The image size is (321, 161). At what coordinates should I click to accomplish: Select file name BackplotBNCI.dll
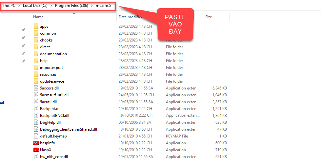coord(55,116)
